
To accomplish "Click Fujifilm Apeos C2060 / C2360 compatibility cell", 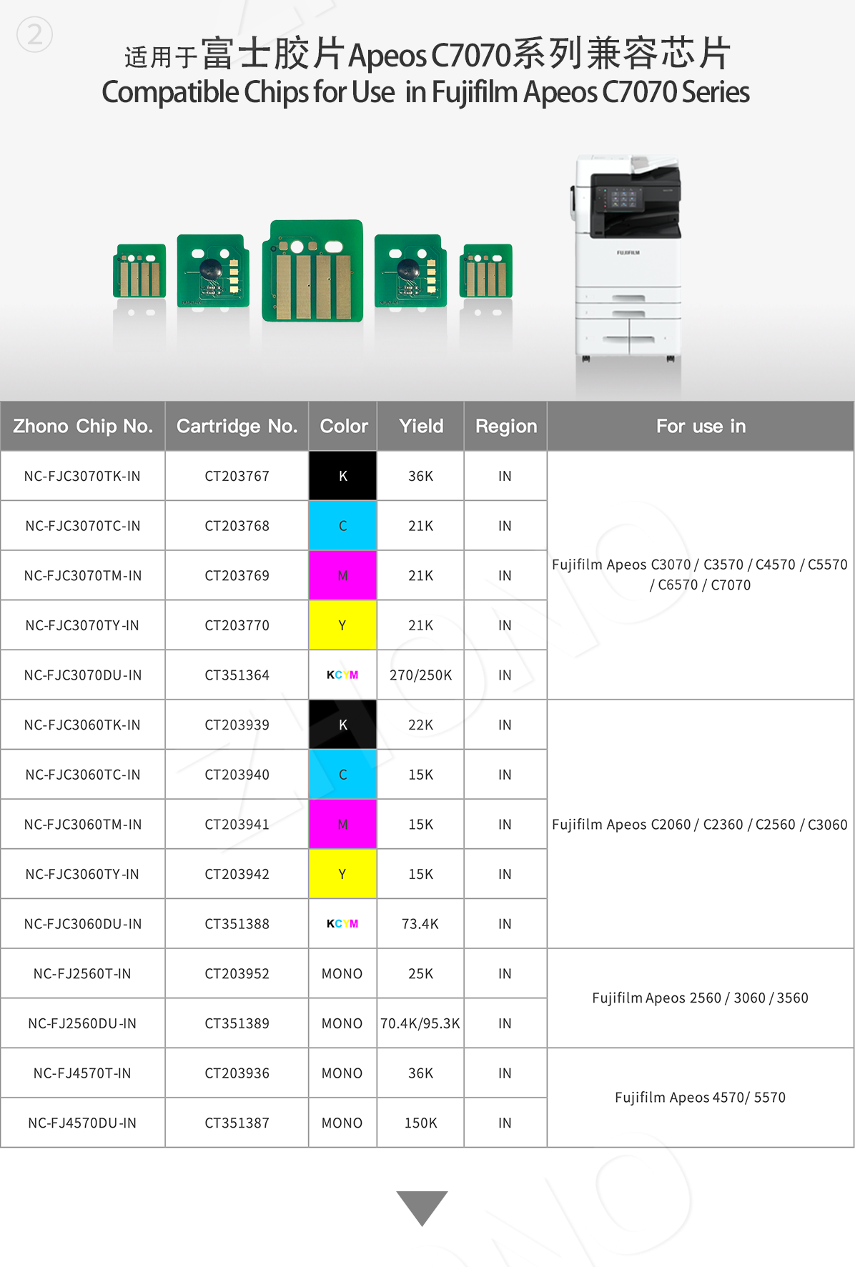I will (700, 824).
